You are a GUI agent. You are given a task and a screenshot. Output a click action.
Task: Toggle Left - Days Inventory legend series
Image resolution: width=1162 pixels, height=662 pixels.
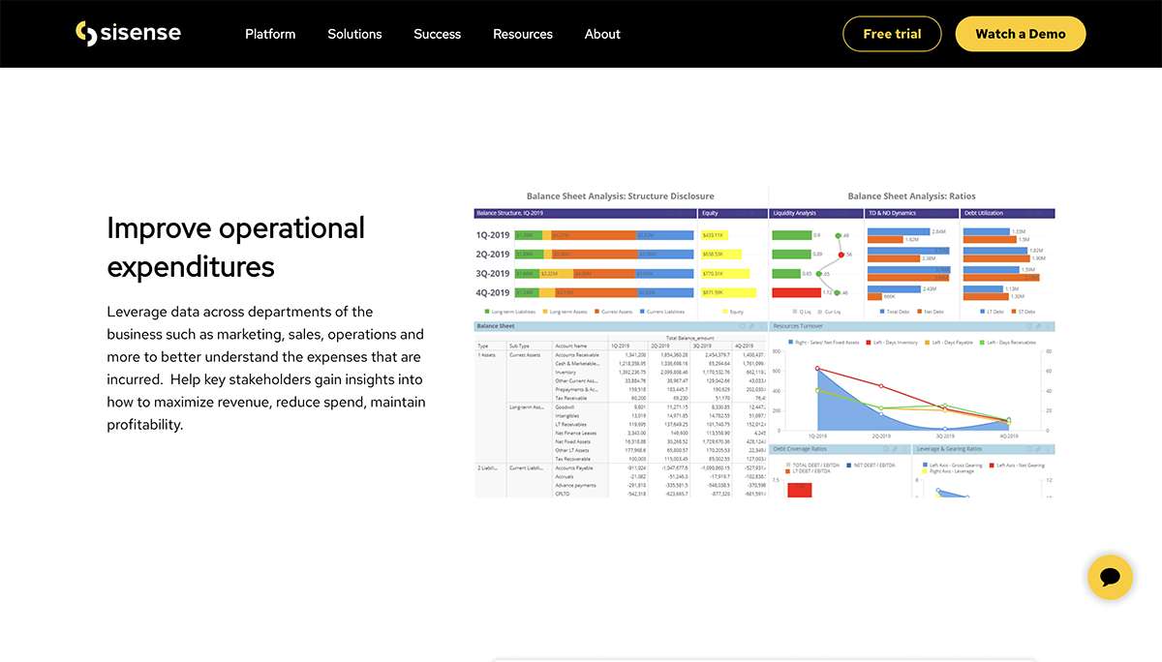[892, 343]
